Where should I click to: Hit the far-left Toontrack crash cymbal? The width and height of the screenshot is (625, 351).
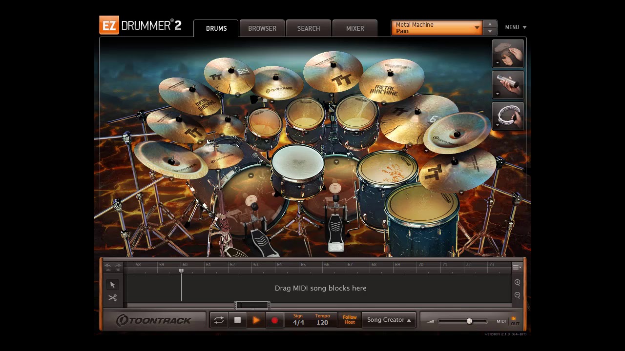pos(171,160)
